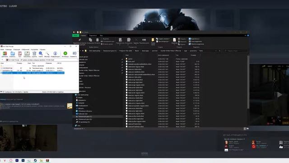The image size is (289, 163).
Task: Select the highlighted font file row in WinRAR
Action: tap(32, 73)
